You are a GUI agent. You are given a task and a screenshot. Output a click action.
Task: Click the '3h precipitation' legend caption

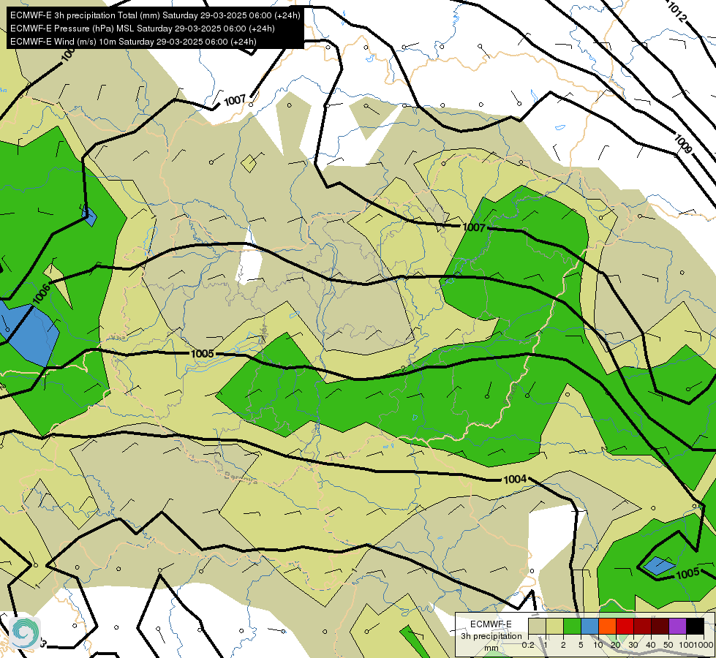[x=491, y=636]
